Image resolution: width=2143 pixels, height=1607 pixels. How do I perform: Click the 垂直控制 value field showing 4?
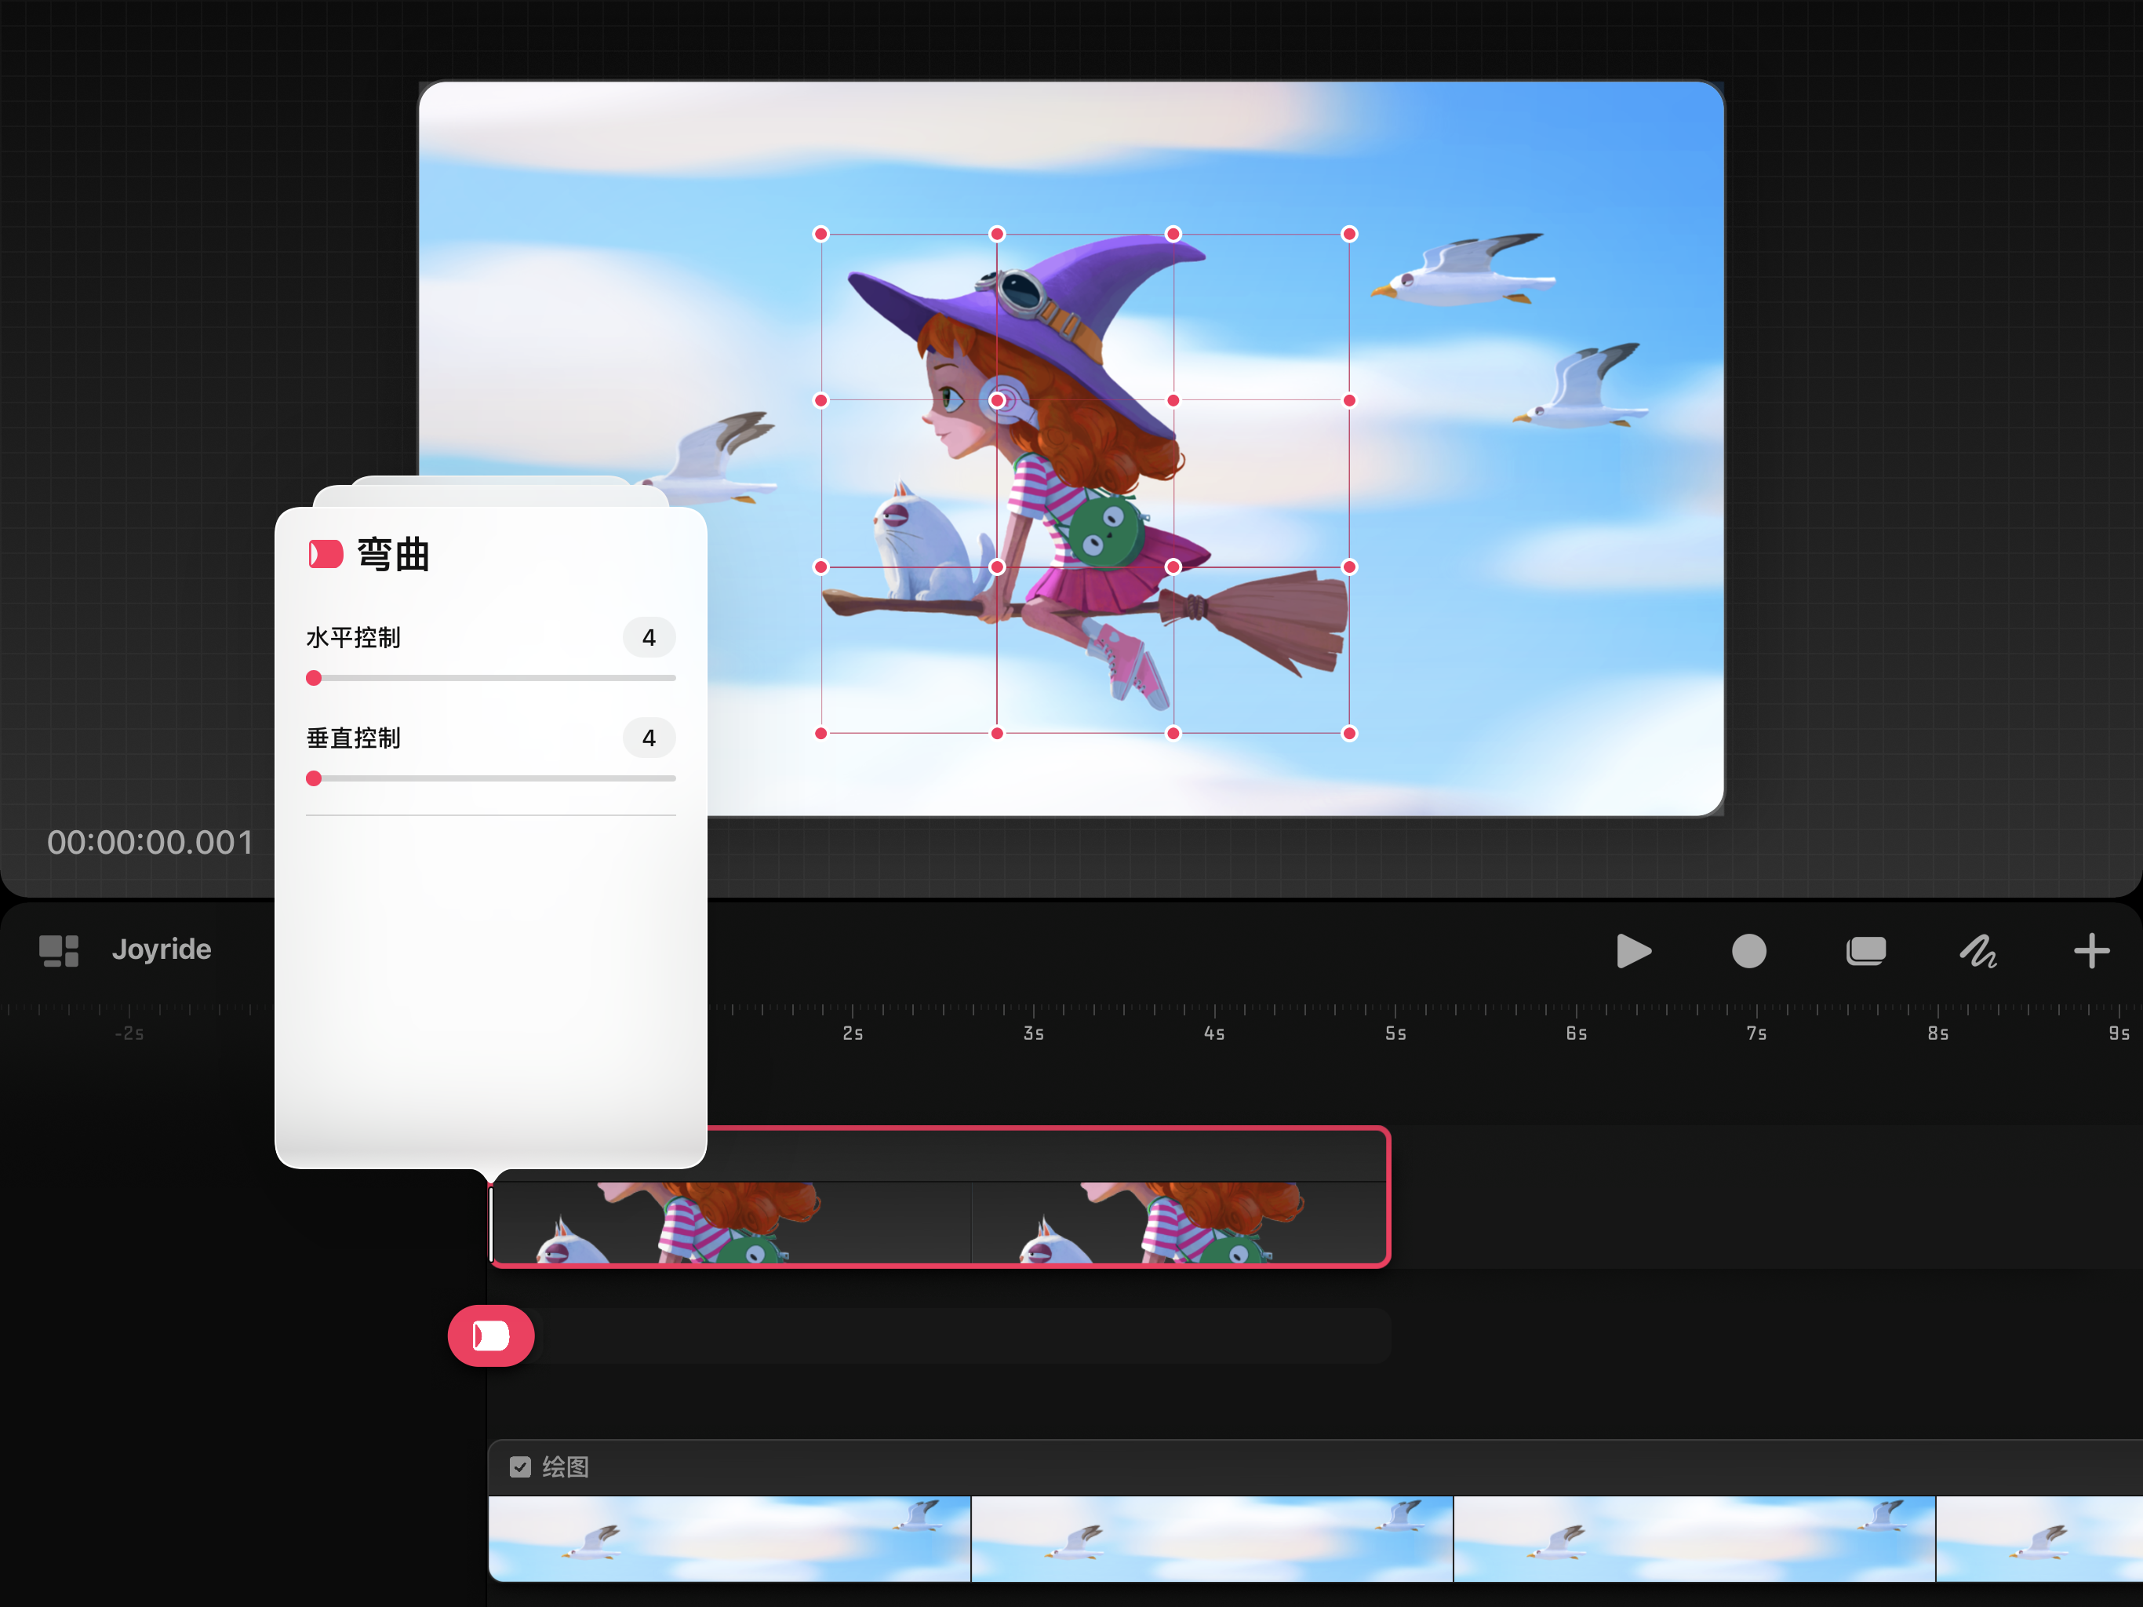point(648,738)
